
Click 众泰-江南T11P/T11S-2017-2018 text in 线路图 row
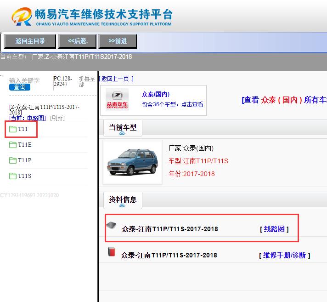point(170,229)
